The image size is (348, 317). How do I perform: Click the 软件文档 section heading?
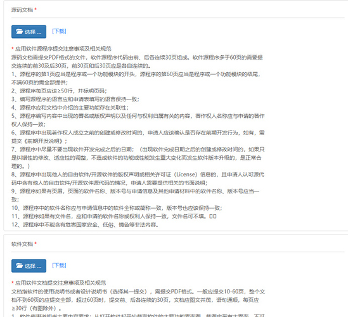[22, 244]
